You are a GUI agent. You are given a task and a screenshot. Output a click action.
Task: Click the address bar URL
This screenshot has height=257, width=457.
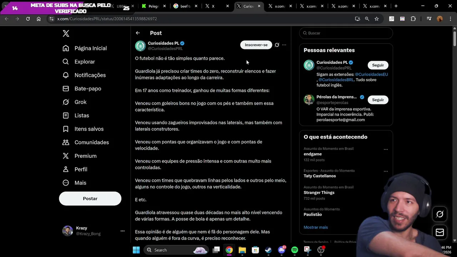click(107, 19)
